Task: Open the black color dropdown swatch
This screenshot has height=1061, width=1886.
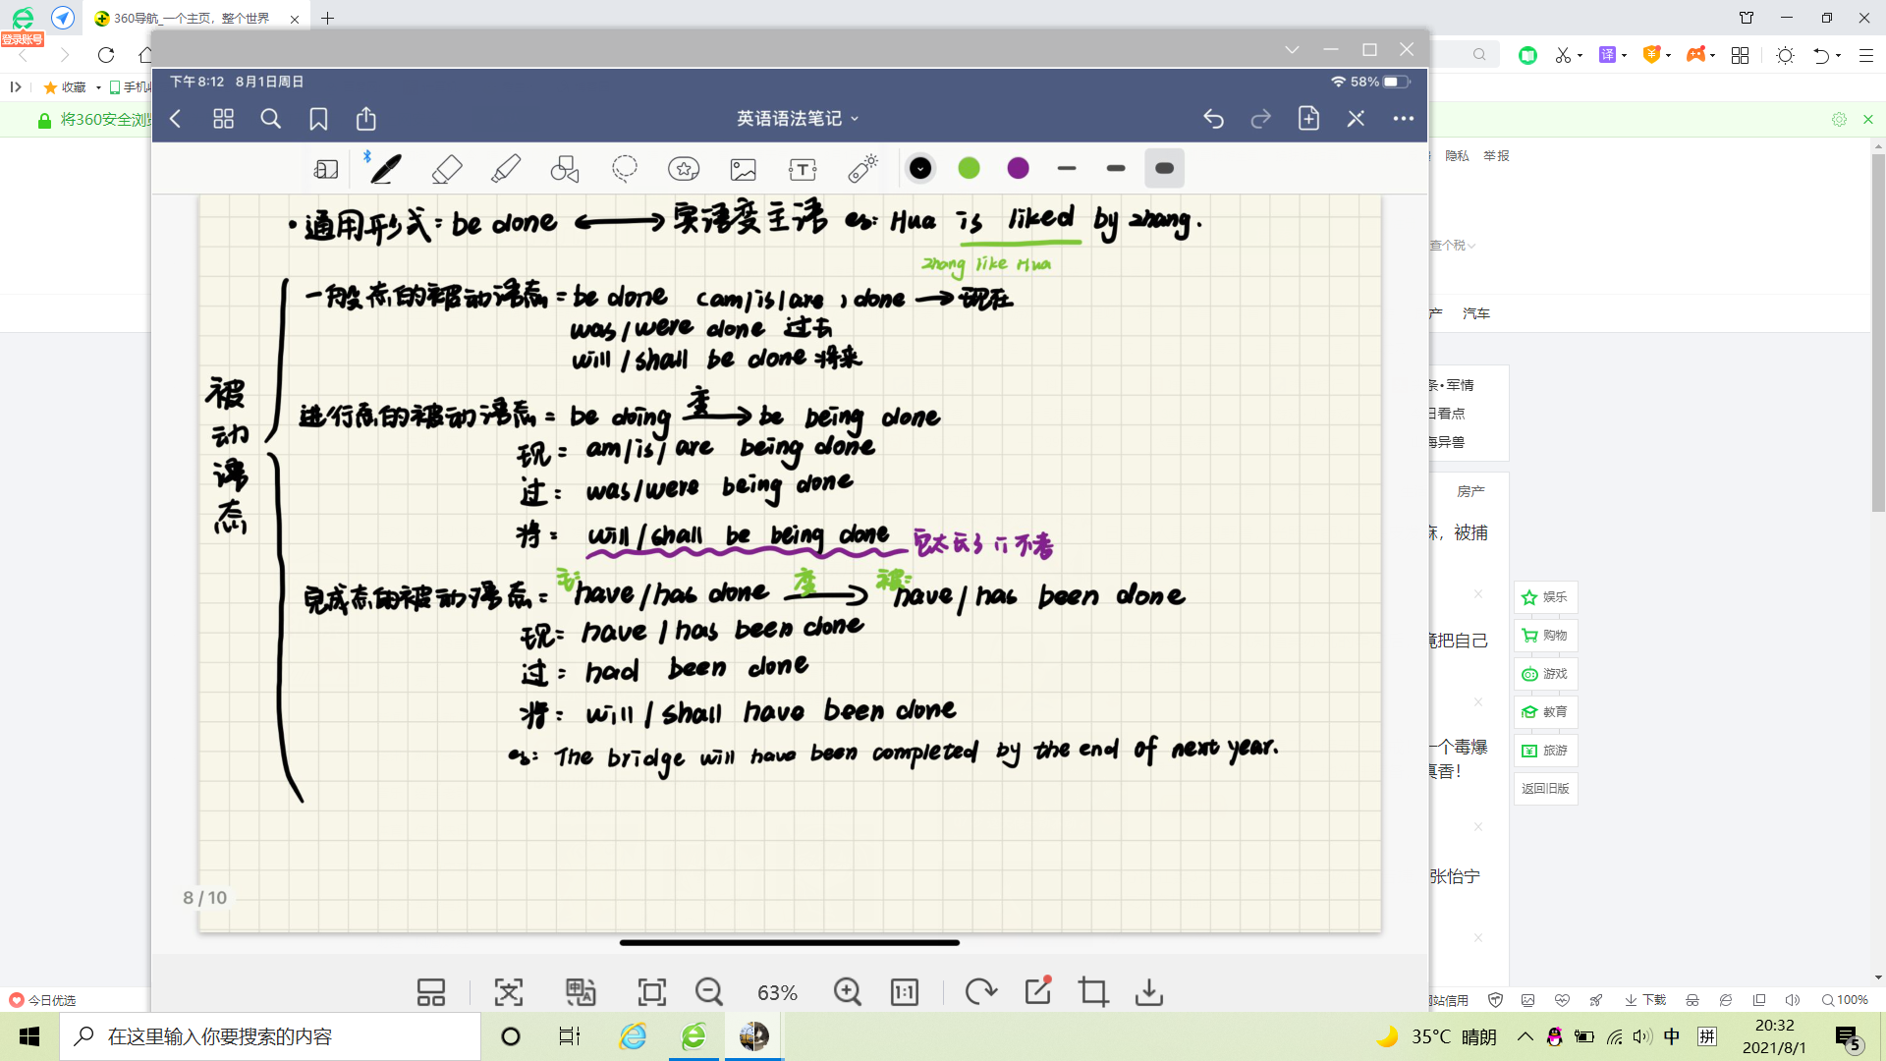Action: pos(920,169)
